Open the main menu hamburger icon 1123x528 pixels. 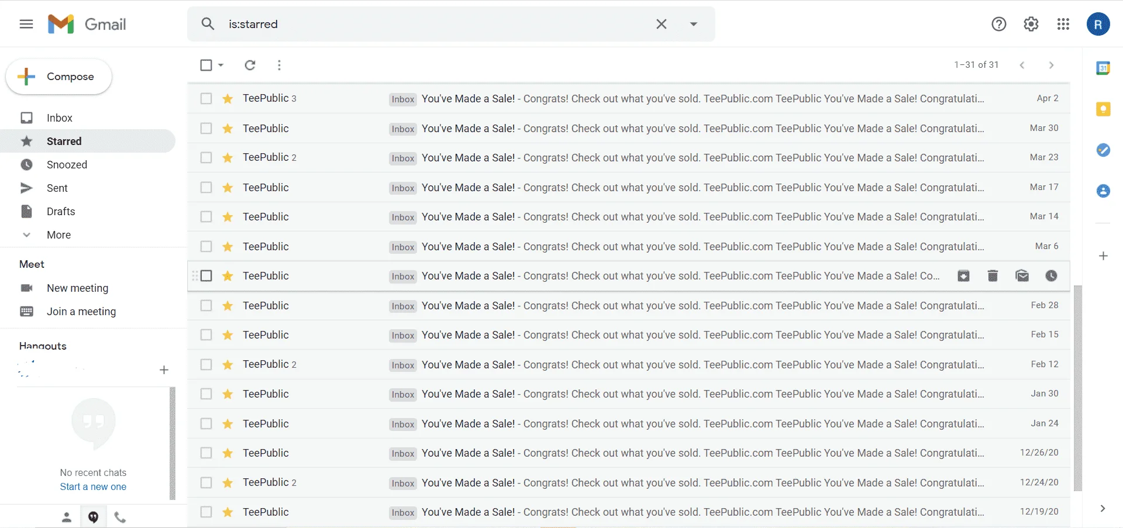[26, 24]
